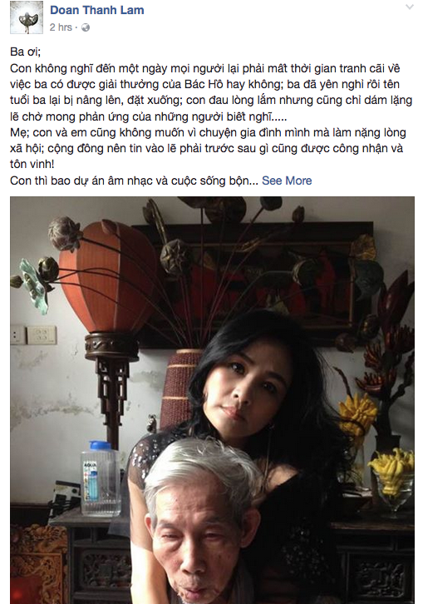Expand the post with See More

point(287,181)
